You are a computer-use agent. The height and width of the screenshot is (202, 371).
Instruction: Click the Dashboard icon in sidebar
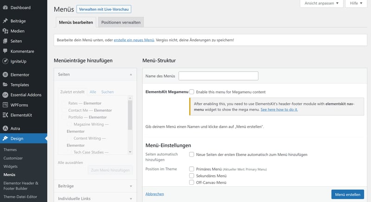click(5, 8)
